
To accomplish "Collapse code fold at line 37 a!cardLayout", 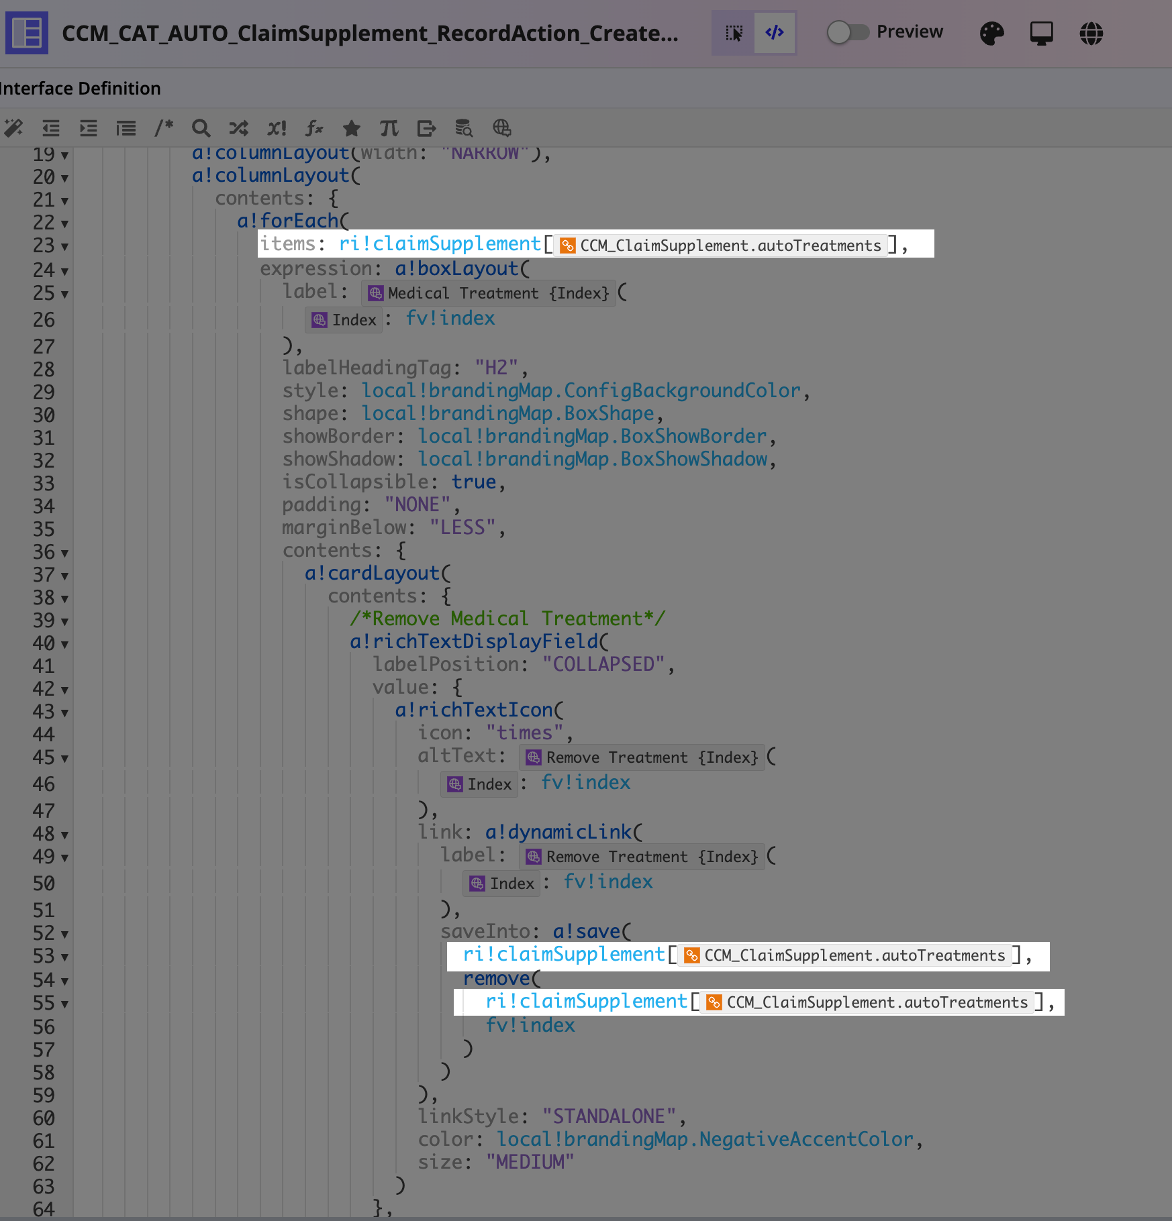I will point(64,576).
